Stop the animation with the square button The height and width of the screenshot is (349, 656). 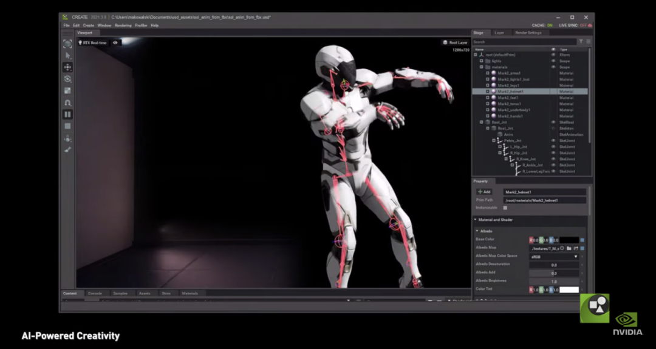67,126
